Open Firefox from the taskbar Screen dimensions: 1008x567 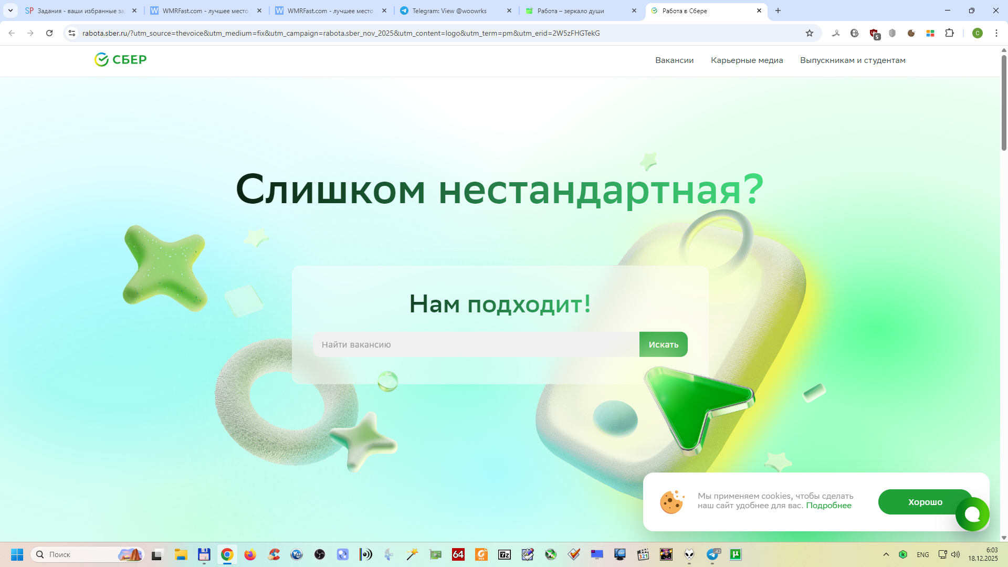pyautogui.click(x=250, y=554)
